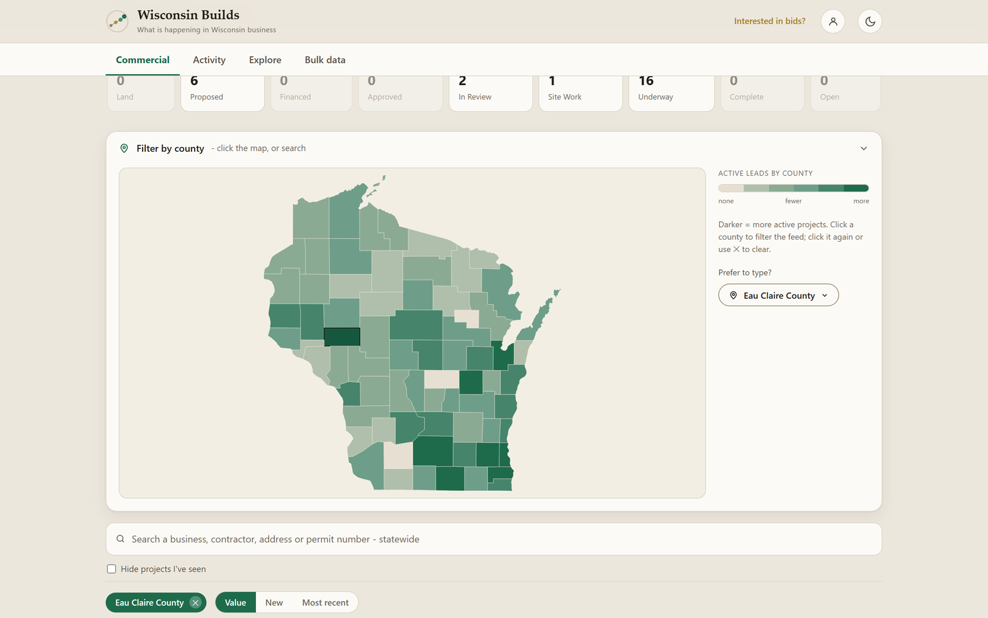The image size is (988, 618).
Task: Follow the Interested in bids? link
Action: pos(770,21)
